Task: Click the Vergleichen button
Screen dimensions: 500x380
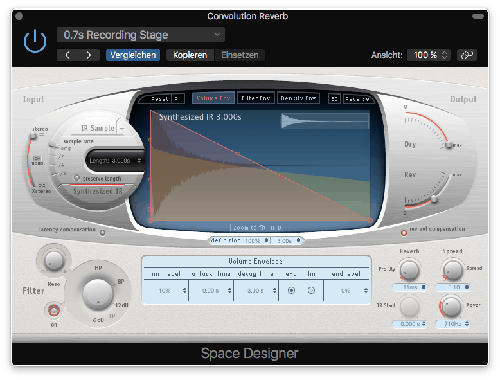Action: point(133,55)
